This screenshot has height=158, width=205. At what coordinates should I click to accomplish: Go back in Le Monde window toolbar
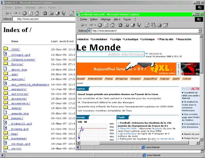click(x=82, y=25)
